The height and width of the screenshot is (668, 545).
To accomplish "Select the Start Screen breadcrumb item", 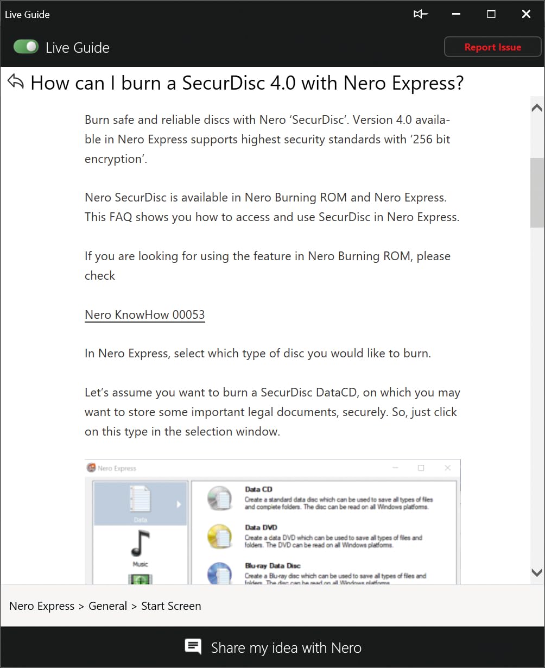I will tap(171, 606).
